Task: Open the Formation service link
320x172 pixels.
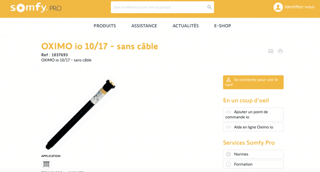Action: [253, 164]
